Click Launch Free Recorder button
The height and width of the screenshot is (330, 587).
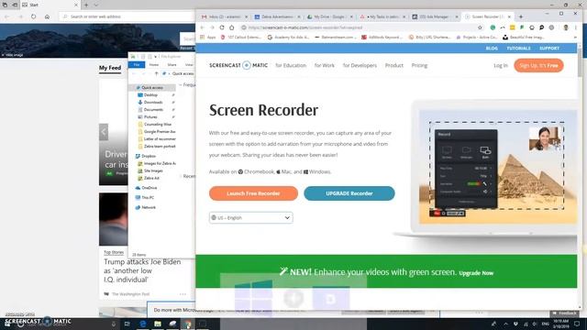point(253,193)
